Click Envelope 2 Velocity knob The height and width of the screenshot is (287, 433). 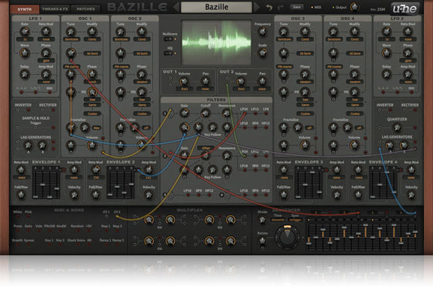(149, 195)
